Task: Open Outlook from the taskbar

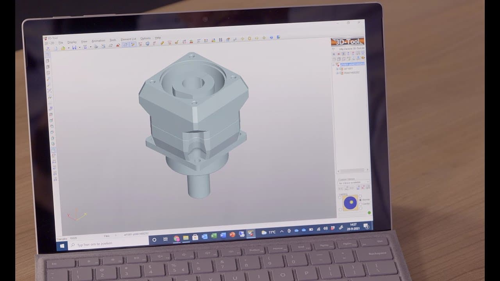Action: 205,237
